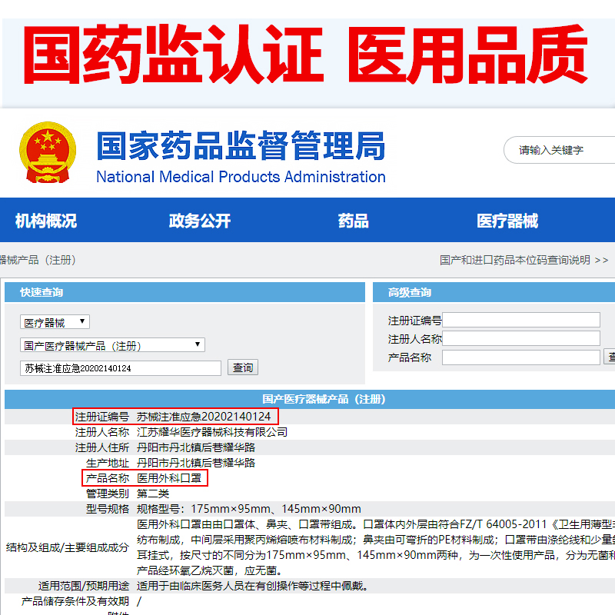Screen dimensions: 615x615
Task: Click the 产品名称 advanced input field
Action: (521, 357)
